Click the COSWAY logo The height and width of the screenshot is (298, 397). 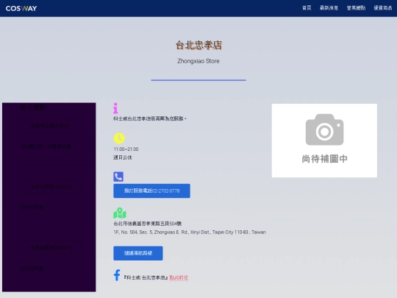(21, 8)
